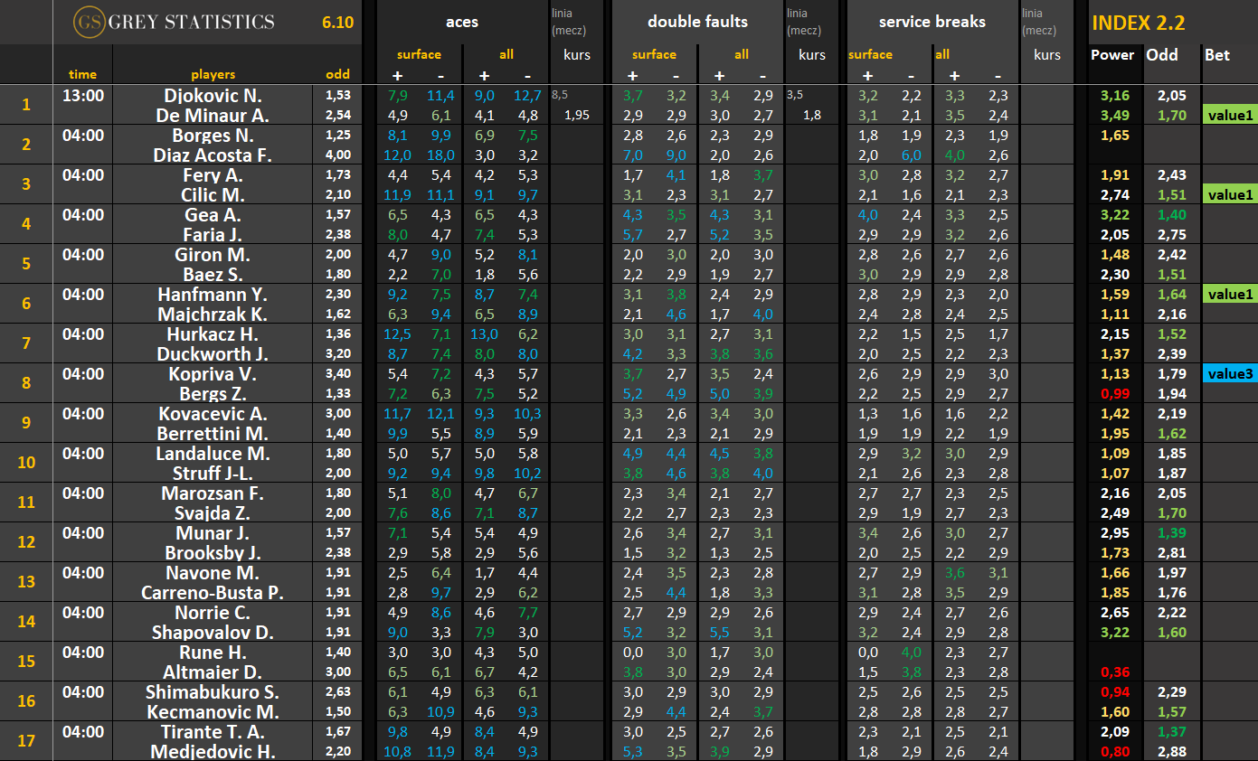Screen dimensions: 1258x761
Task: Click the 3,40 odd for Kopriva
Action: [337, 374]
